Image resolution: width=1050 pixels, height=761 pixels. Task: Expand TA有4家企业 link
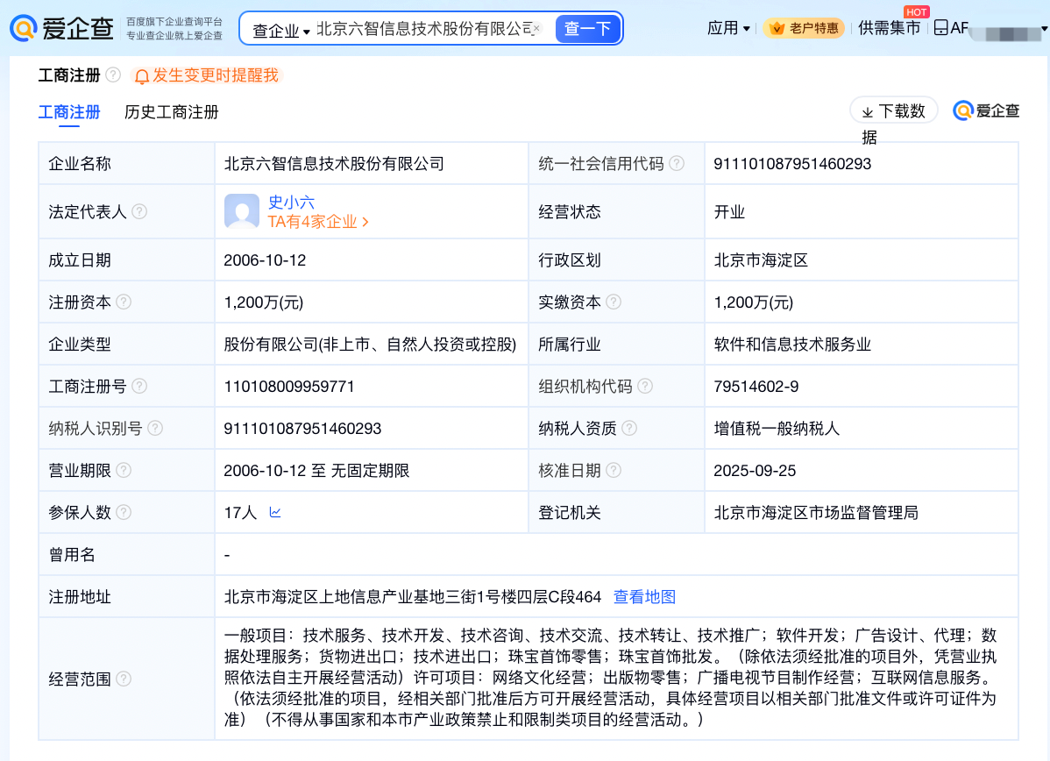pos(318,222)
